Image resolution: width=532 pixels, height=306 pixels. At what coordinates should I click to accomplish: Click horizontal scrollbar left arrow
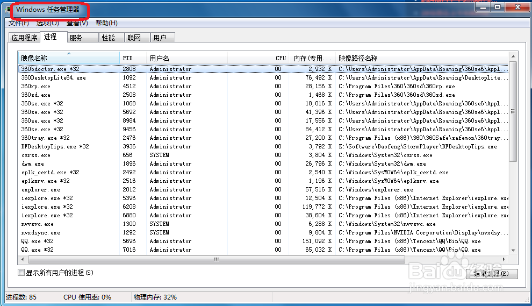23,259
